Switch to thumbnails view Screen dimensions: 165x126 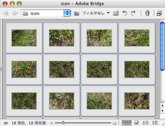pyautogui.click(x=127, y=123)
